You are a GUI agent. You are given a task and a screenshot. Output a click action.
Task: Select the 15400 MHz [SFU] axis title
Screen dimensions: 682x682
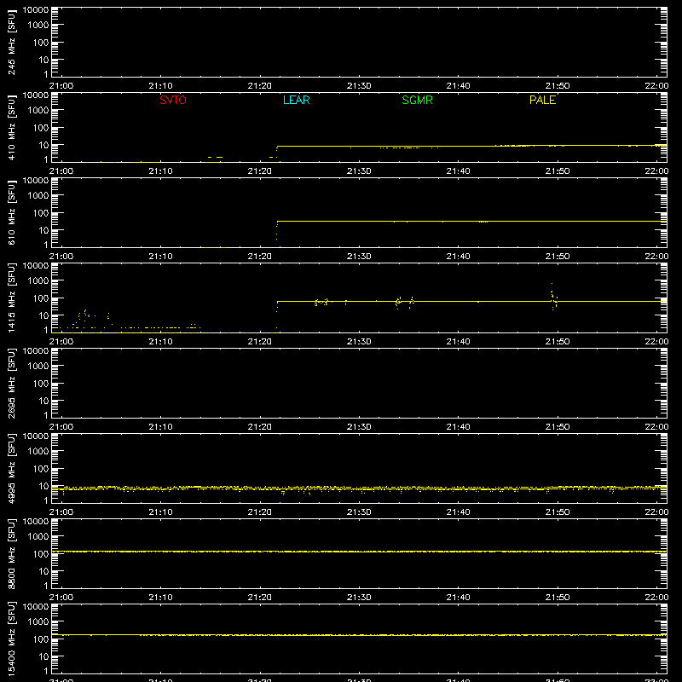pyautogui.click(x=11, y=639)
